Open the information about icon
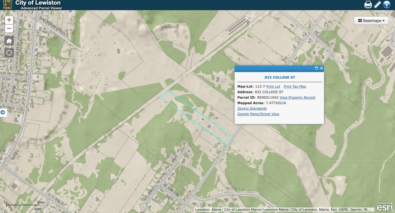This screenshot has height=213, width=395. [x=387, y=4]
